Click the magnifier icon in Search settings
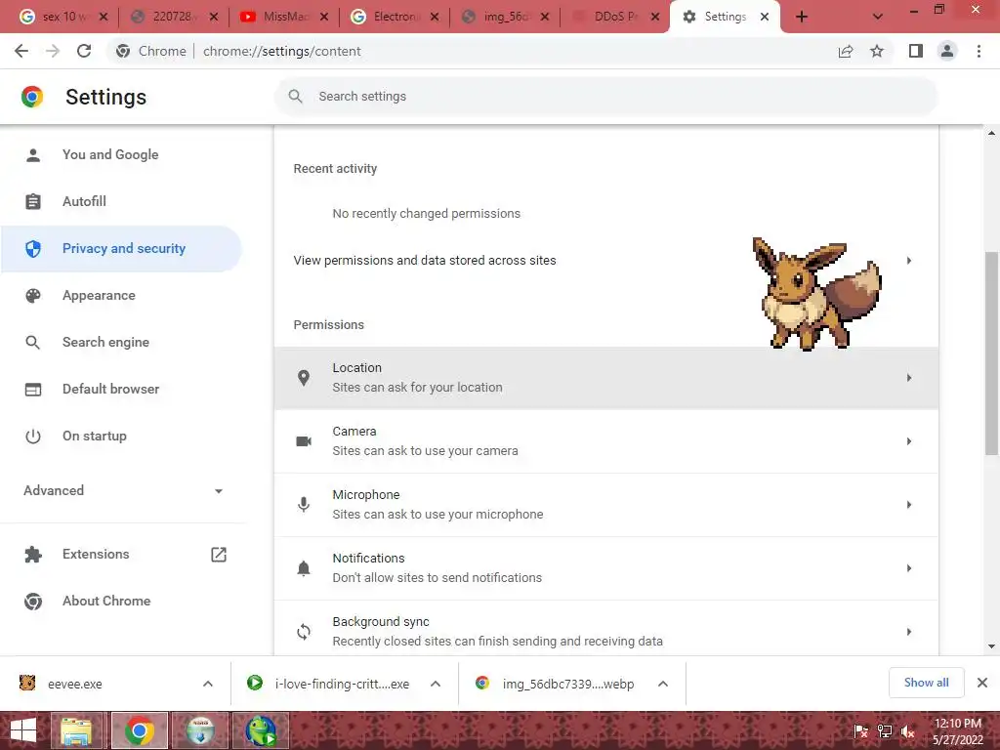 295,97
